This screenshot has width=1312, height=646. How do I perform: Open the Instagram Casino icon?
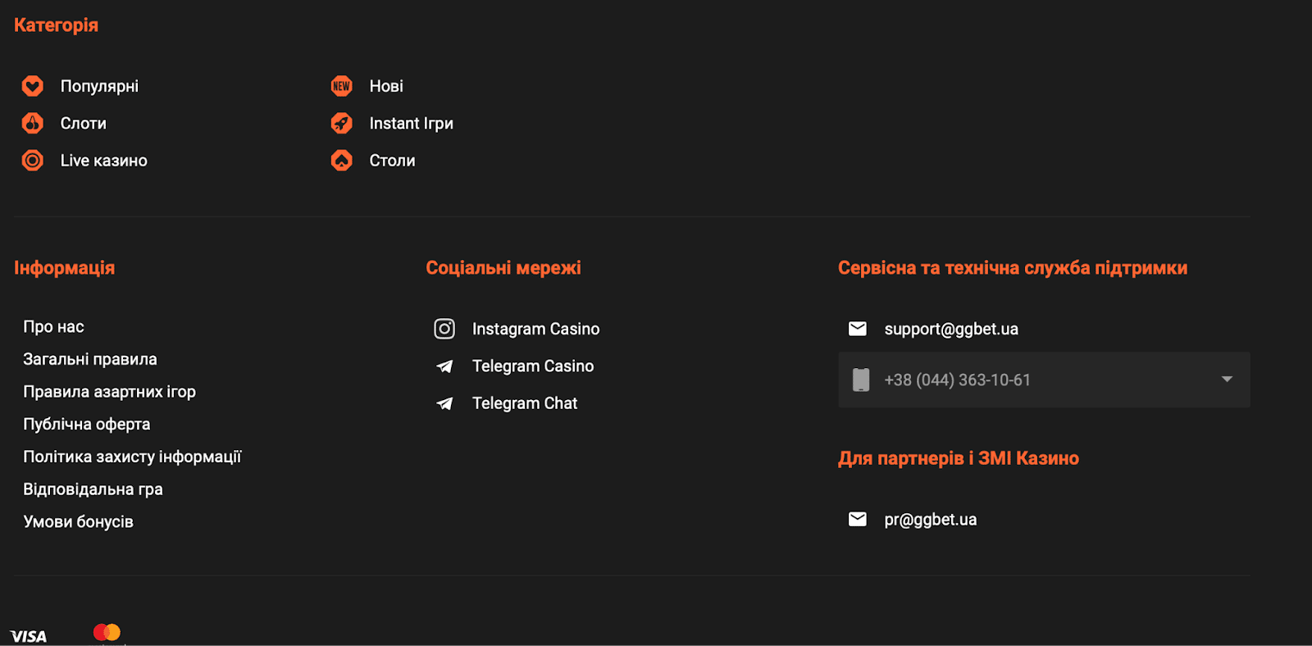click(x=444, y=329)
